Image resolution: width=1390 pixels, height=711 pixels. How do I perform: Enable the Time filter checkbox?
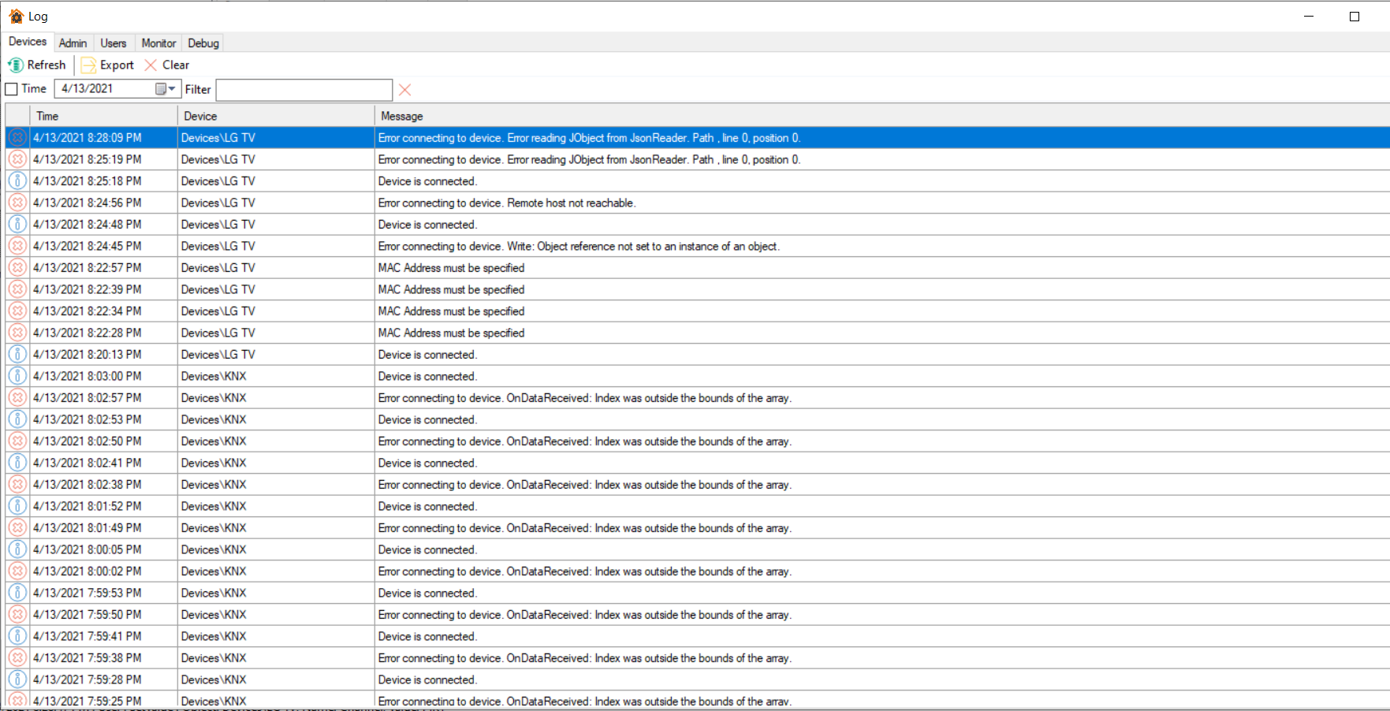click(12, 89)
